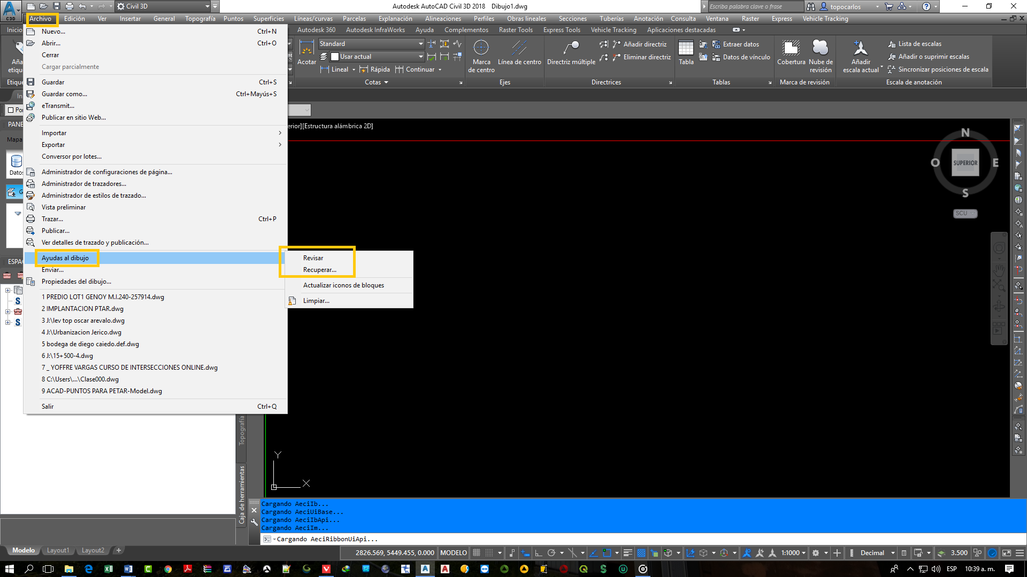Screen dimensions: 1027x577
Task: Click the help question mark icon
Action: 926,6
